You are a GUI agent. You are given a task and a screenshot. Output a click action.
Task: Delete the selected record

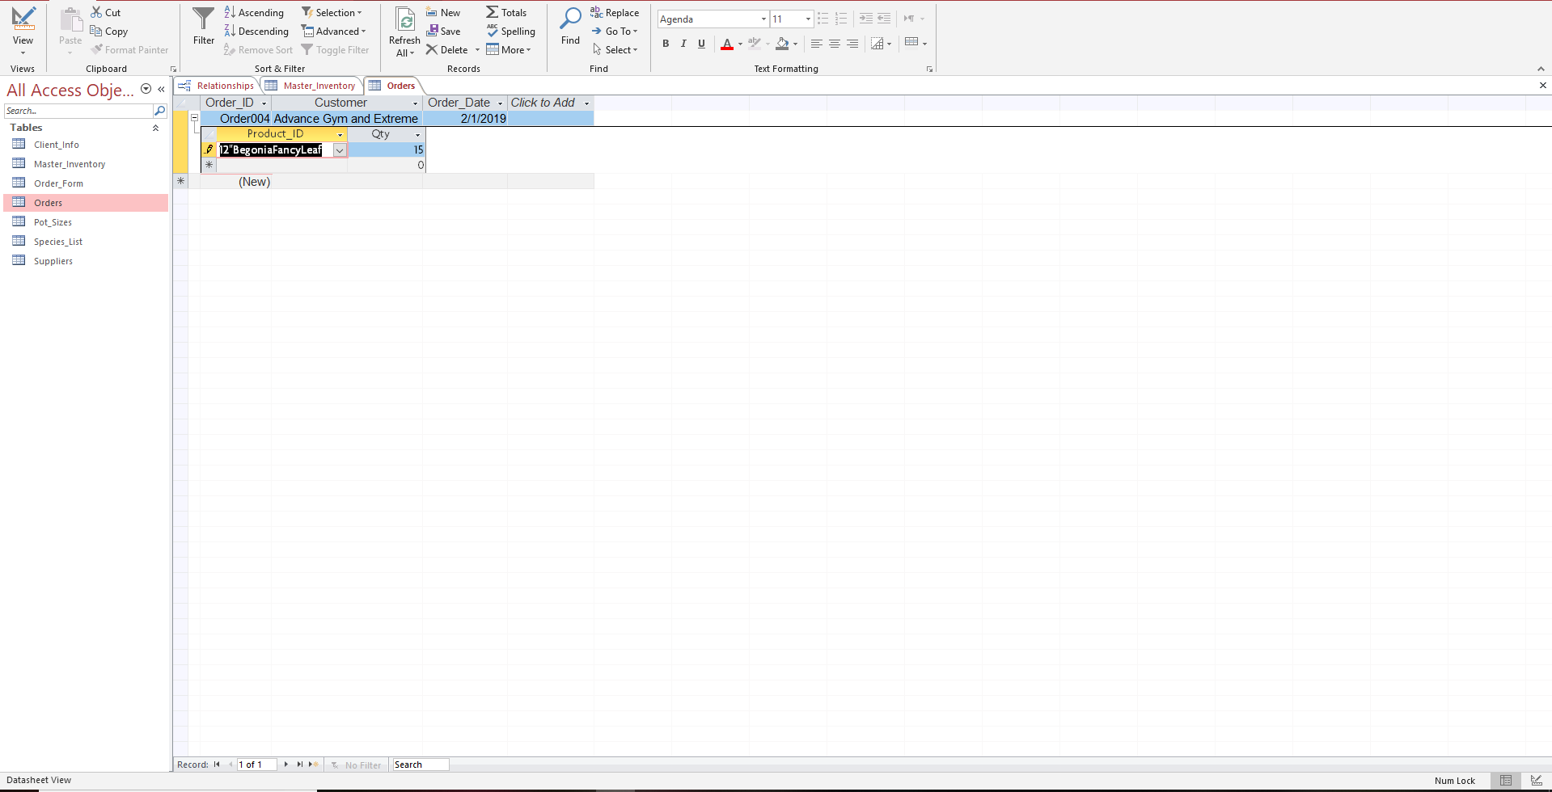447,49
